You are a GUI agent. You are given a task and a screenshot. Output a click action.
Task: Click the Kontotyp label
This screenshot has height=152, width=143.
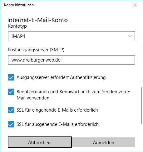(17, 26)
